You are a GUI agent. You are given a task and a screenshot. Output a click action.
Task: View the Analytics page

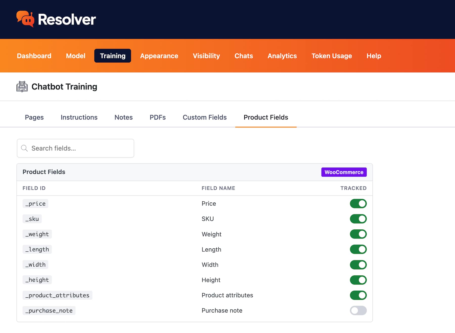282,56
